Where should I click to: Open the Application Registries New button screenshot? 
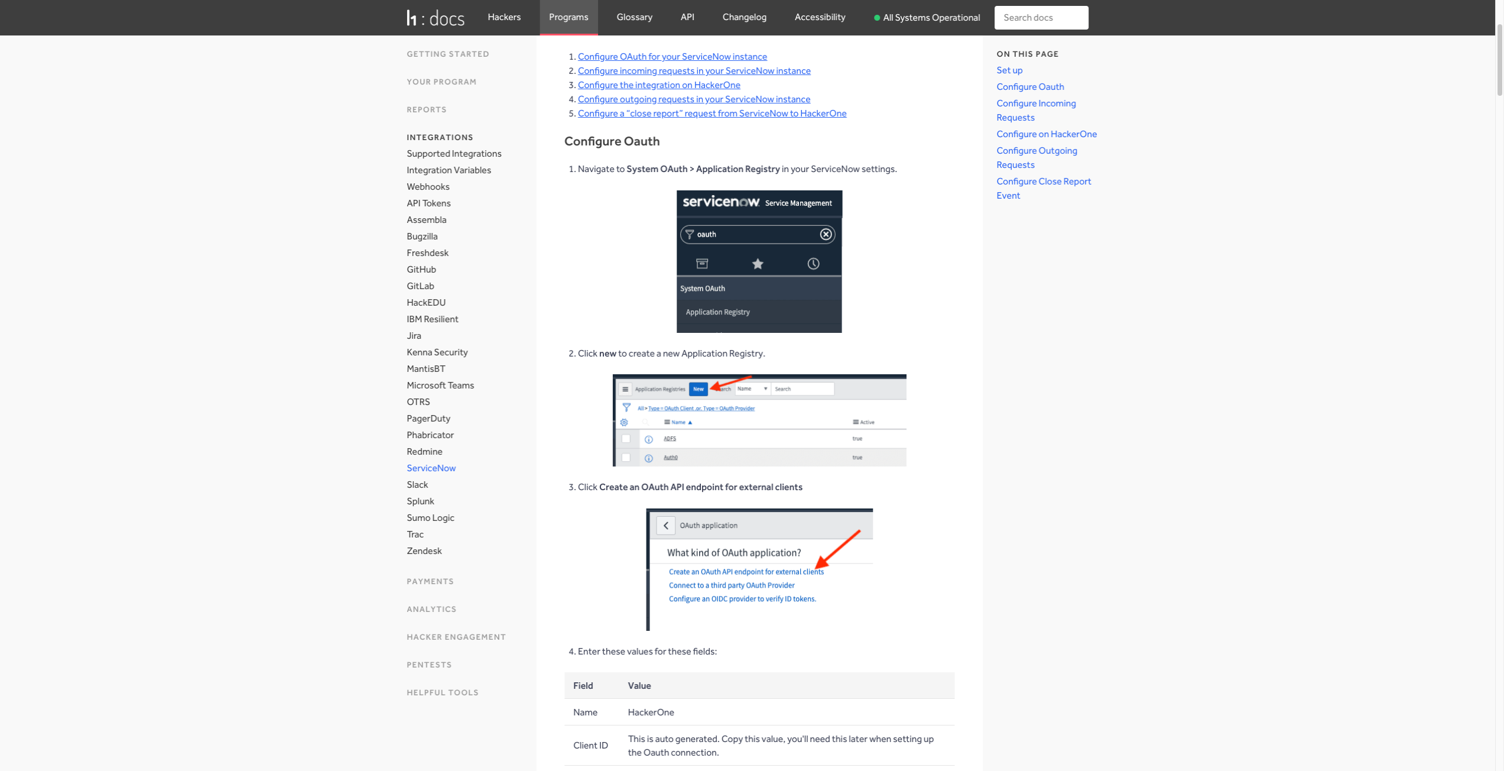pos(759,420)
